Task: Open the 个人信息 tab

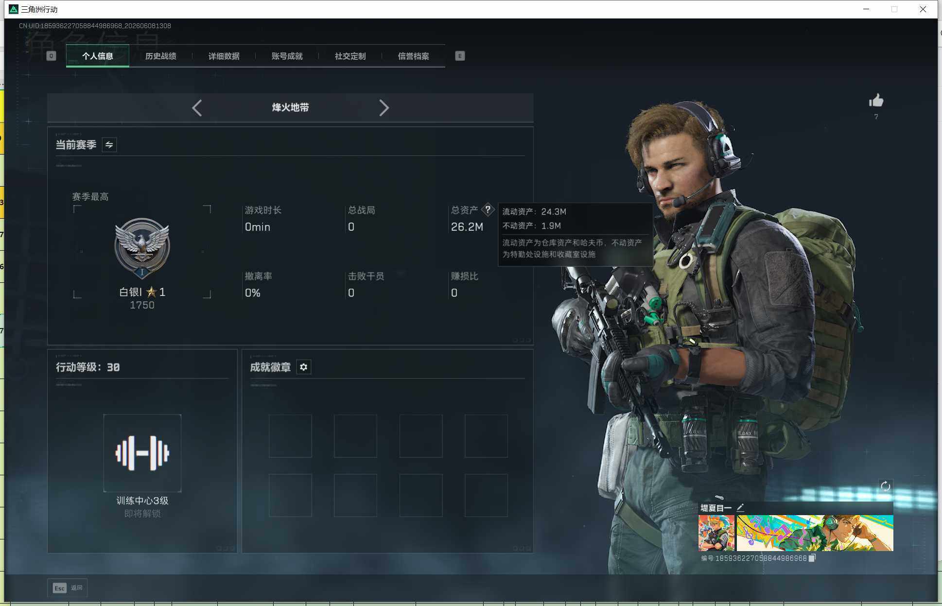Action: pos(98,56)
